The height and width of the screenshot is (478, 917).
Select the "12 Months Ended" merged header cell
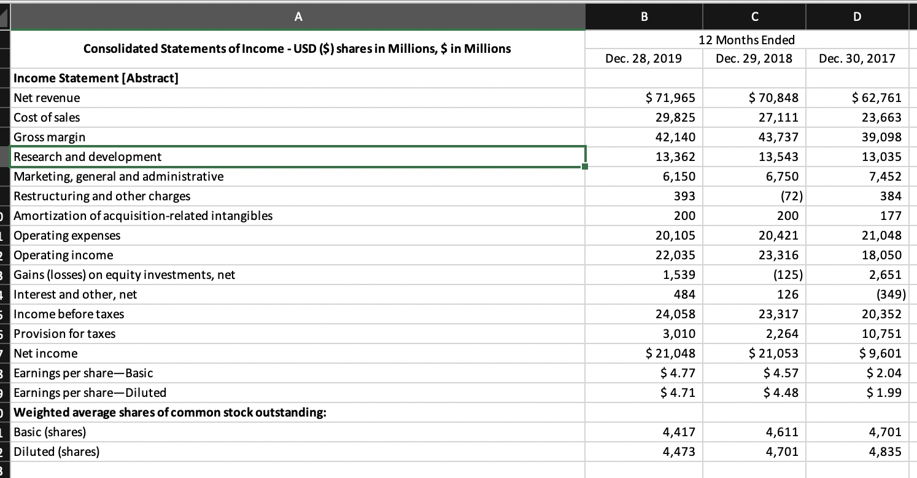(x=748, y=39)
